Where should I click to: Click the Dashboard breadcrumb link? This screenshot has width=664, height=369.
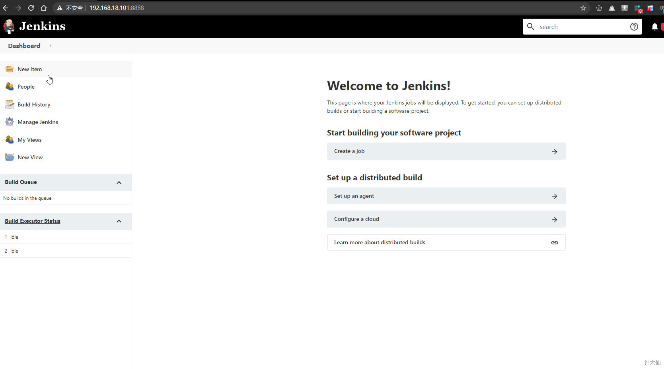point(24,46)
